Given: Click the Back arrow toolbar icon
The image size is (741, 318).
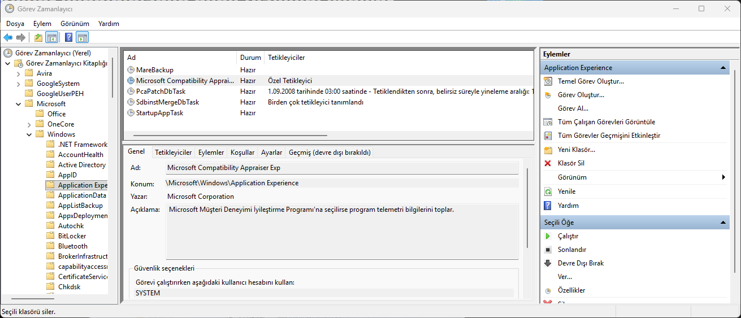Looking at the screenshot, I should point(8,38).
